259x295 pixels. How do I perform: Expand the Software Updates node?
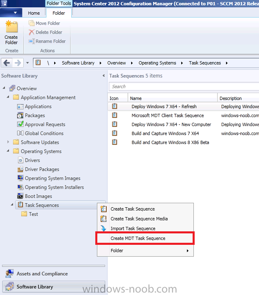click(x=8, y=142)
